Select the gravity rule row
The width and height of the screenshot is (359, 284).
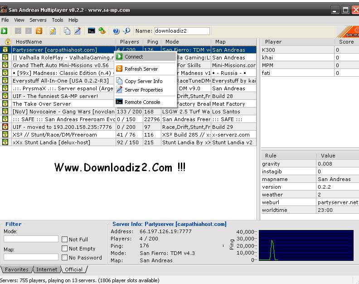click(310, 164)
